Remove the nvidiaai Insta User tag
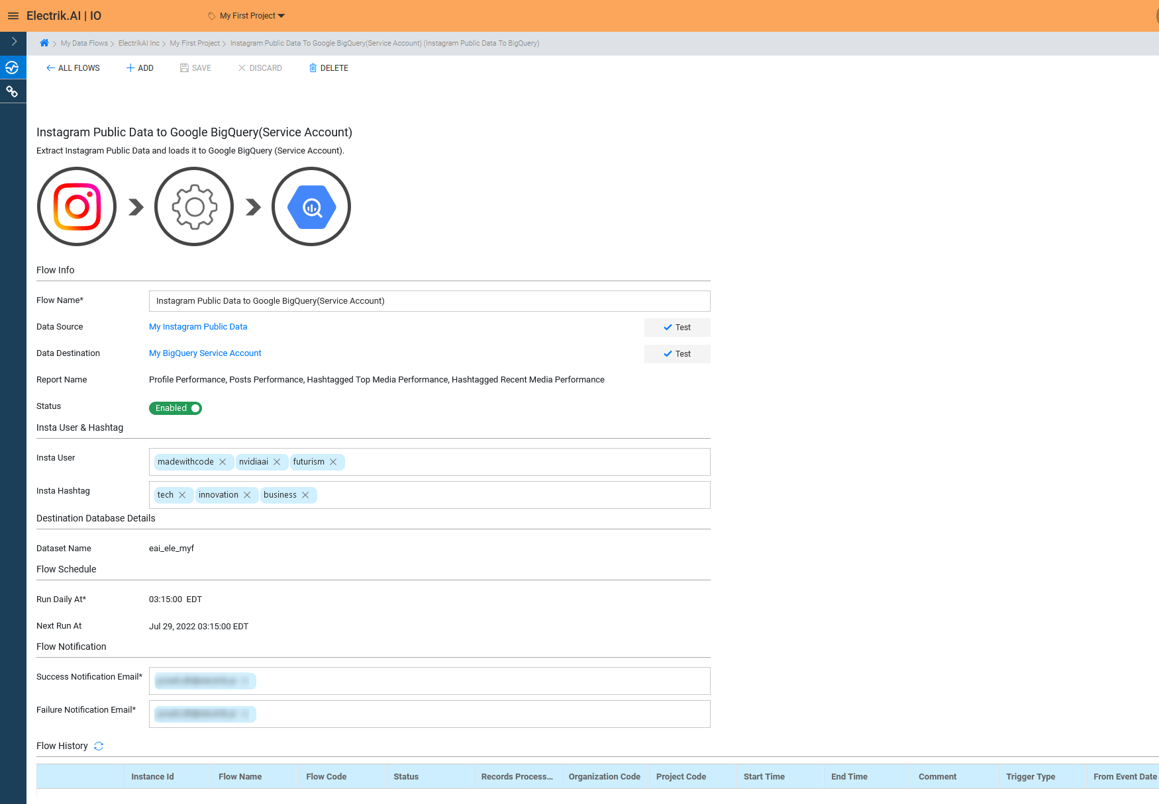Screen dimensions: 1159x804 277,462
